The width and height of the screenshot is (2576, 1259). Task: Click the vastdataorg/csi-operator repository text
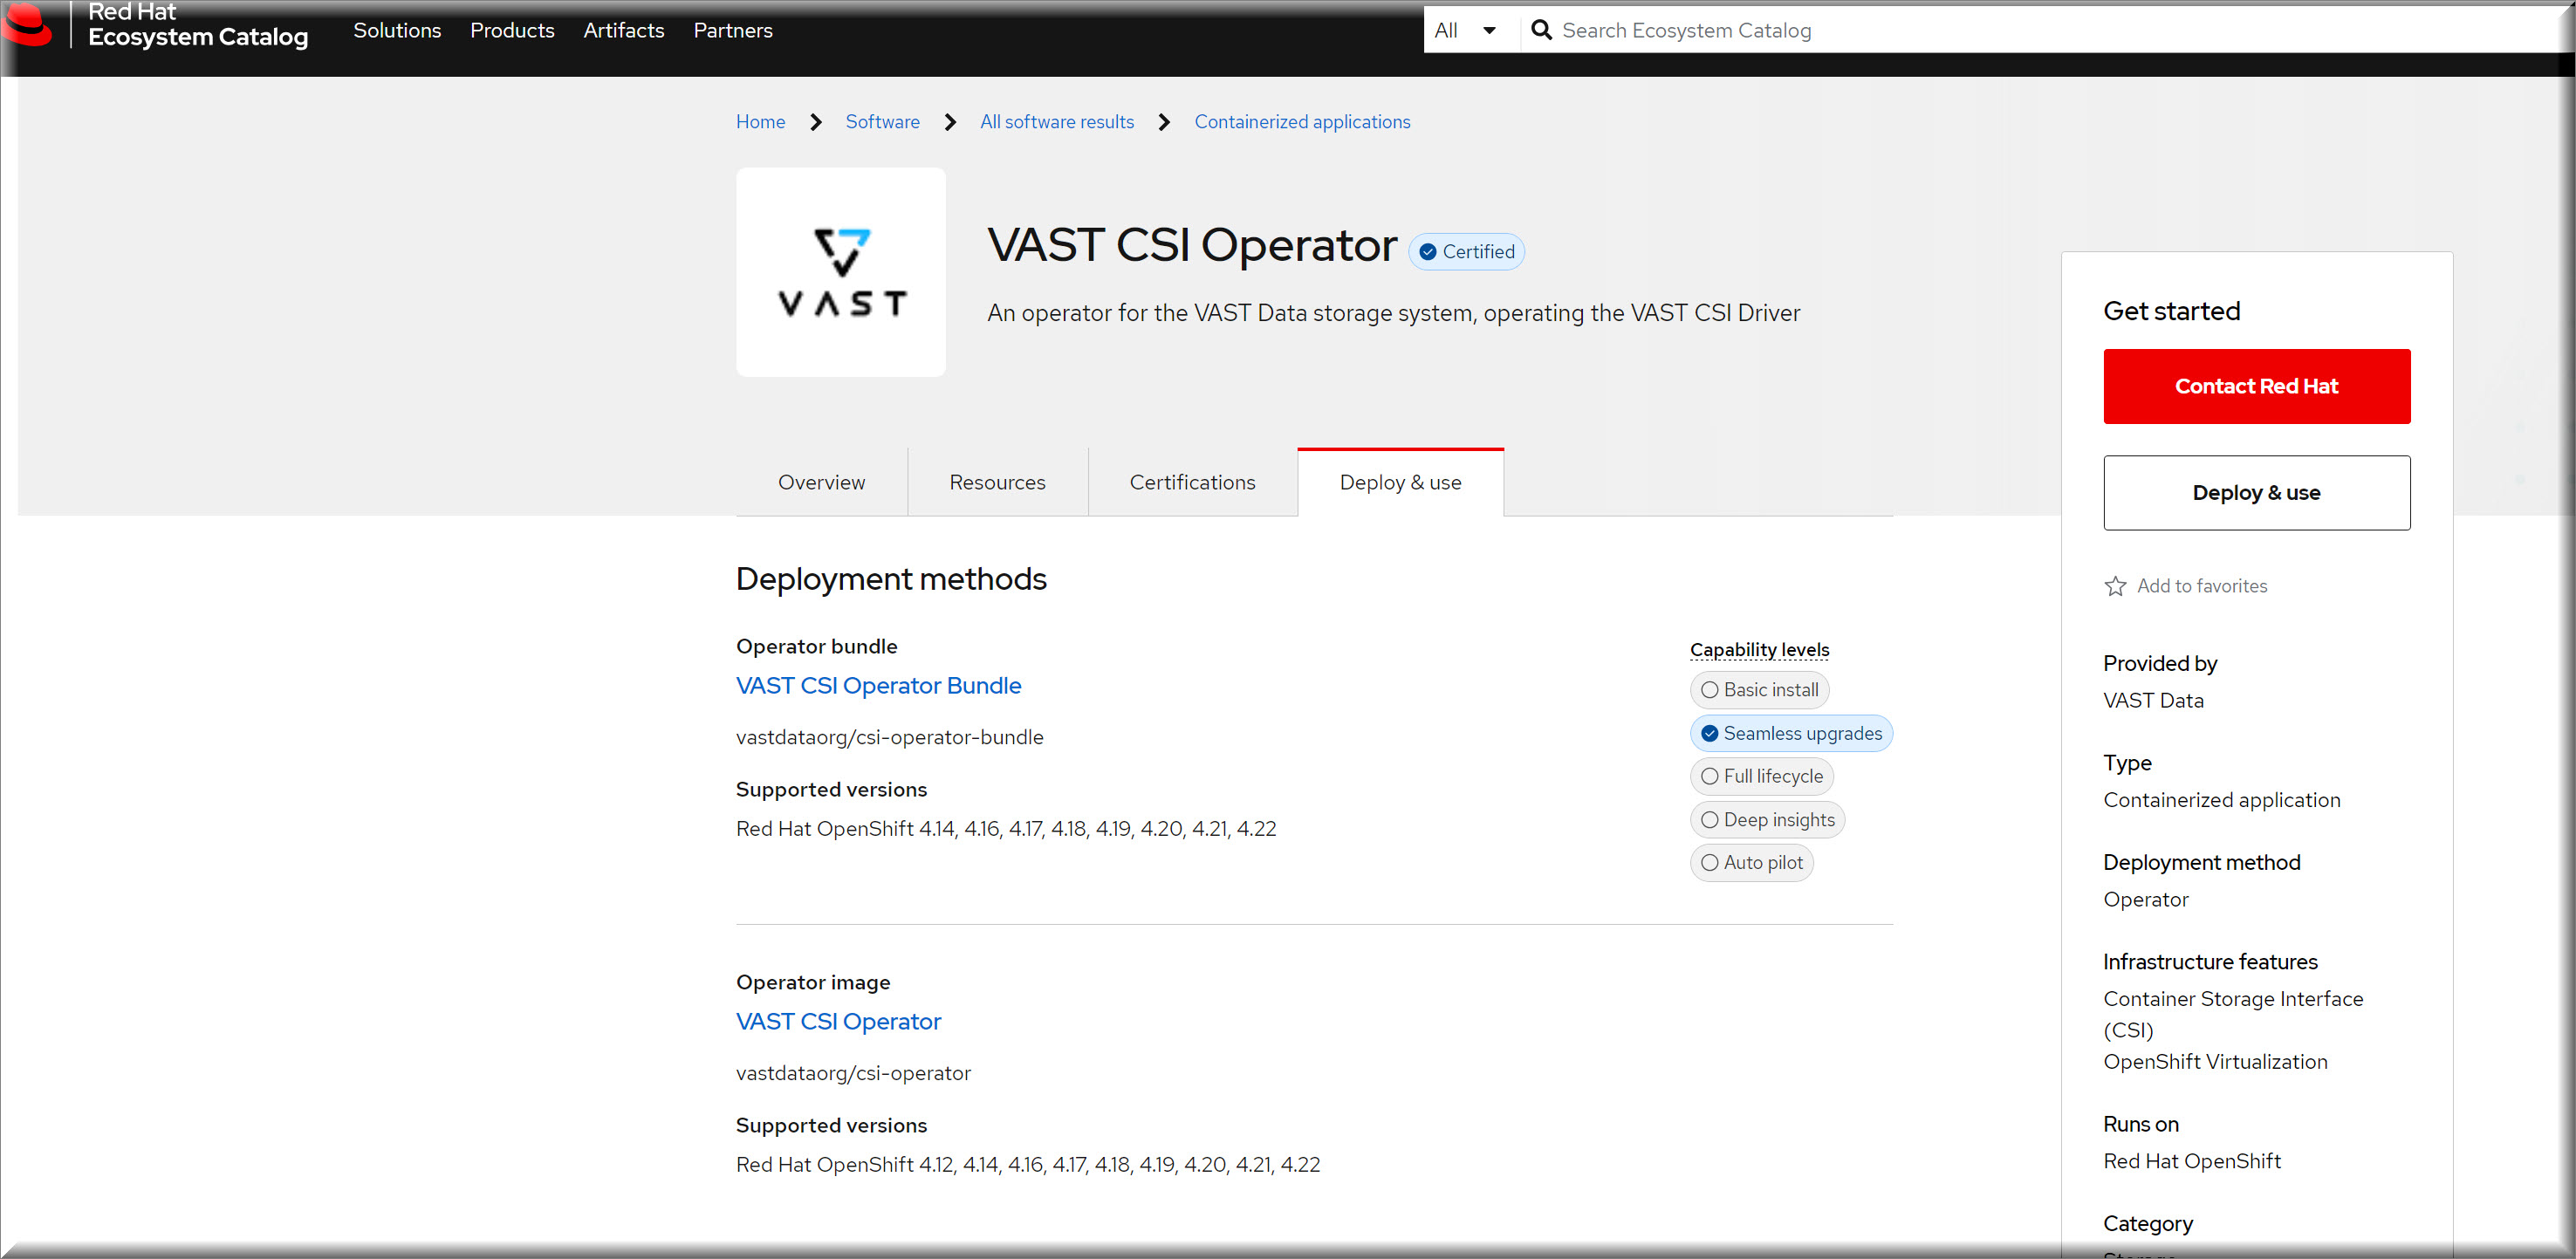[x=853, y=1074]
